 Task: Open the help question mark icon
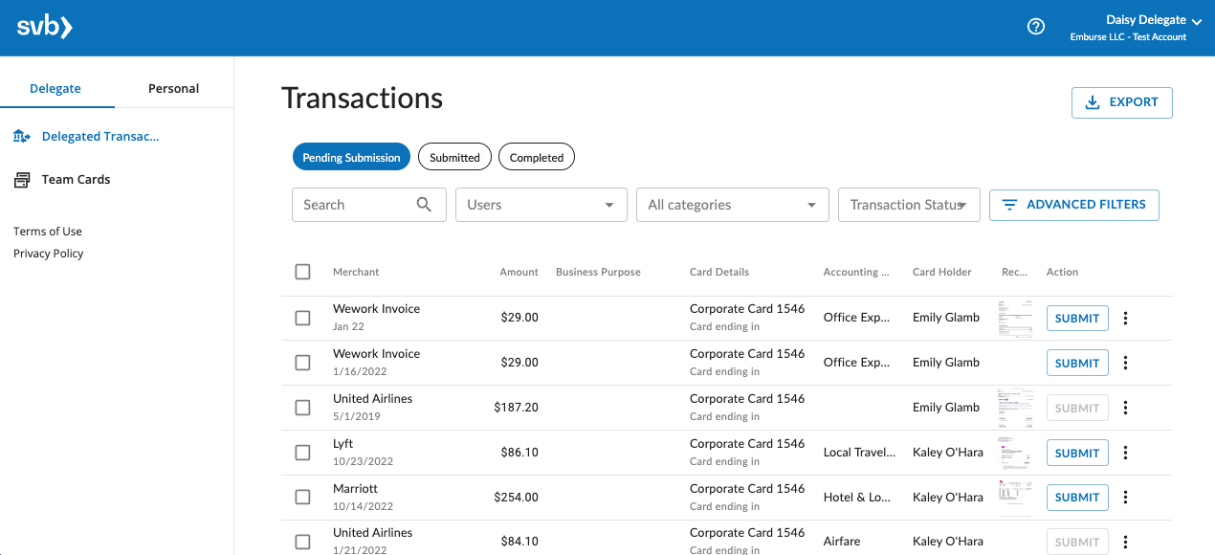(x=1035, y=27)
